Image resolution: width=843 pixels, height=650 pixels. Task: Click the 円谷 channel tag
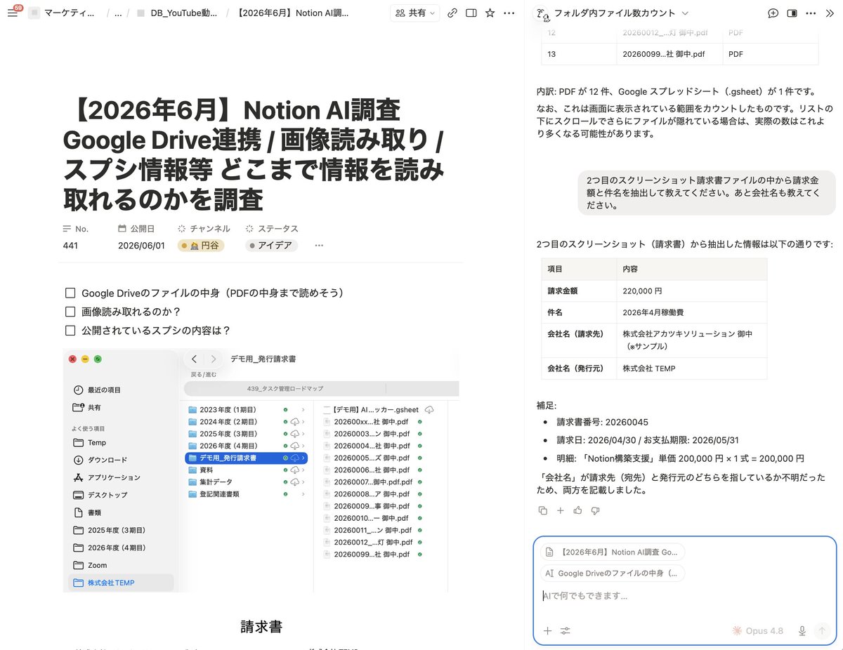(x=201, y=246)
